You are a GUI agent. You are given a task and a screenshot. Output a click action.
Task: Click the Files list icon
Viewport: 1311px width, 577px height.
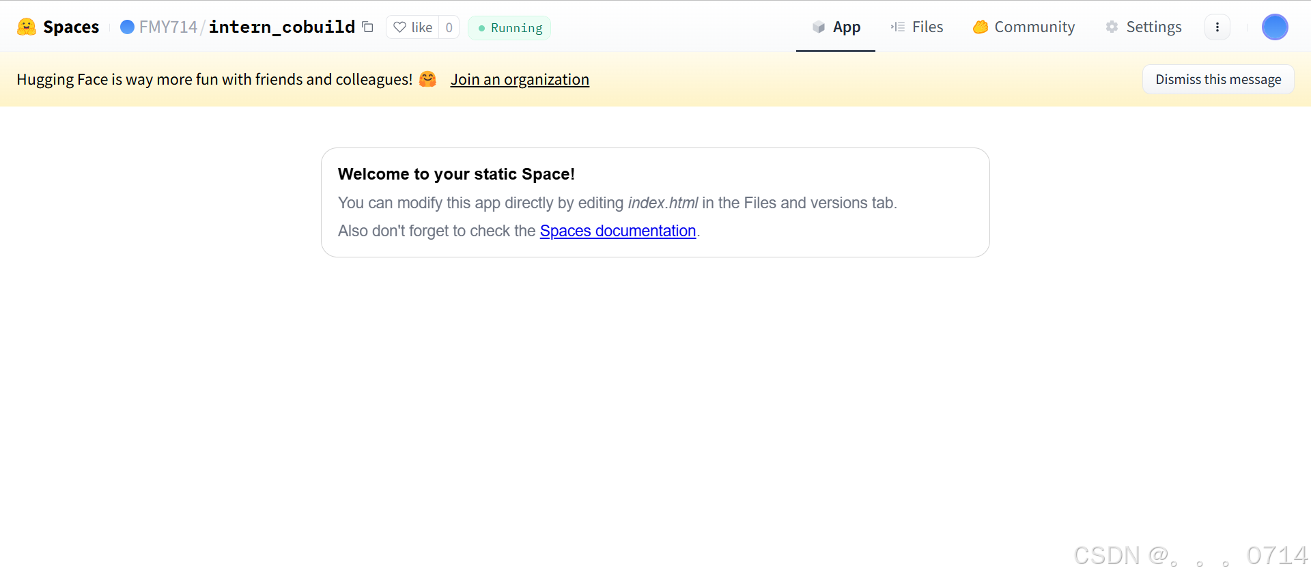pos(897,27)
